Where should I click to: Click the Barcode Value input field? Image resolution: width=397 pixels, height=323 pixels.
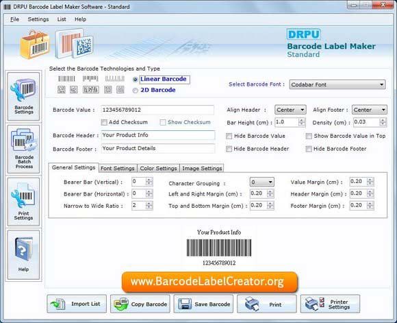[157, 110]
